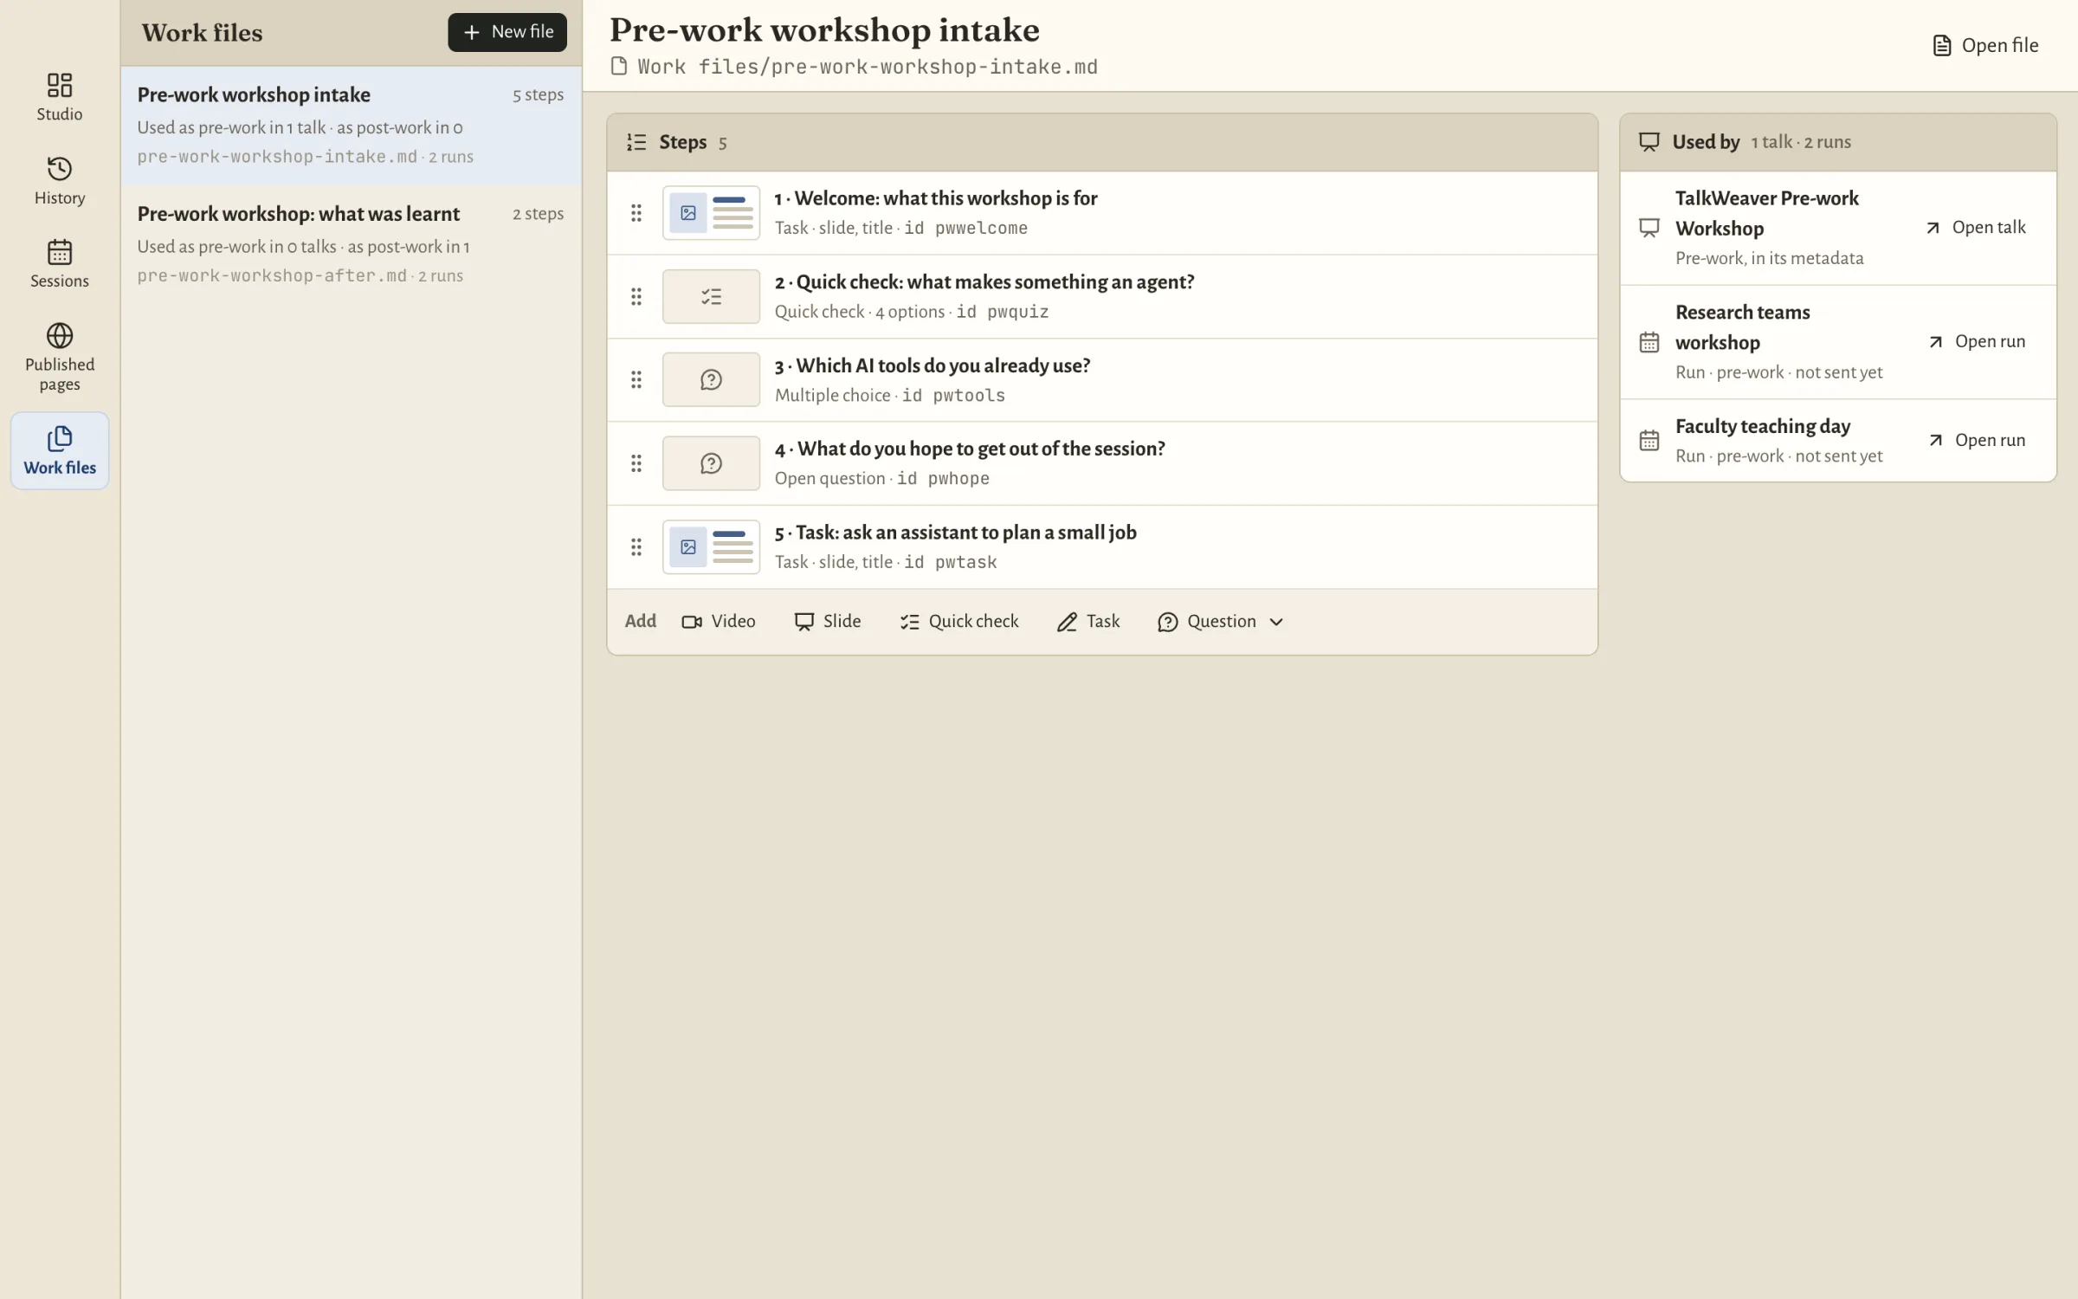Viewport: 2078px width, 1299px height.
Task: Click the Work files panel heading
Action: pos(202,33)
